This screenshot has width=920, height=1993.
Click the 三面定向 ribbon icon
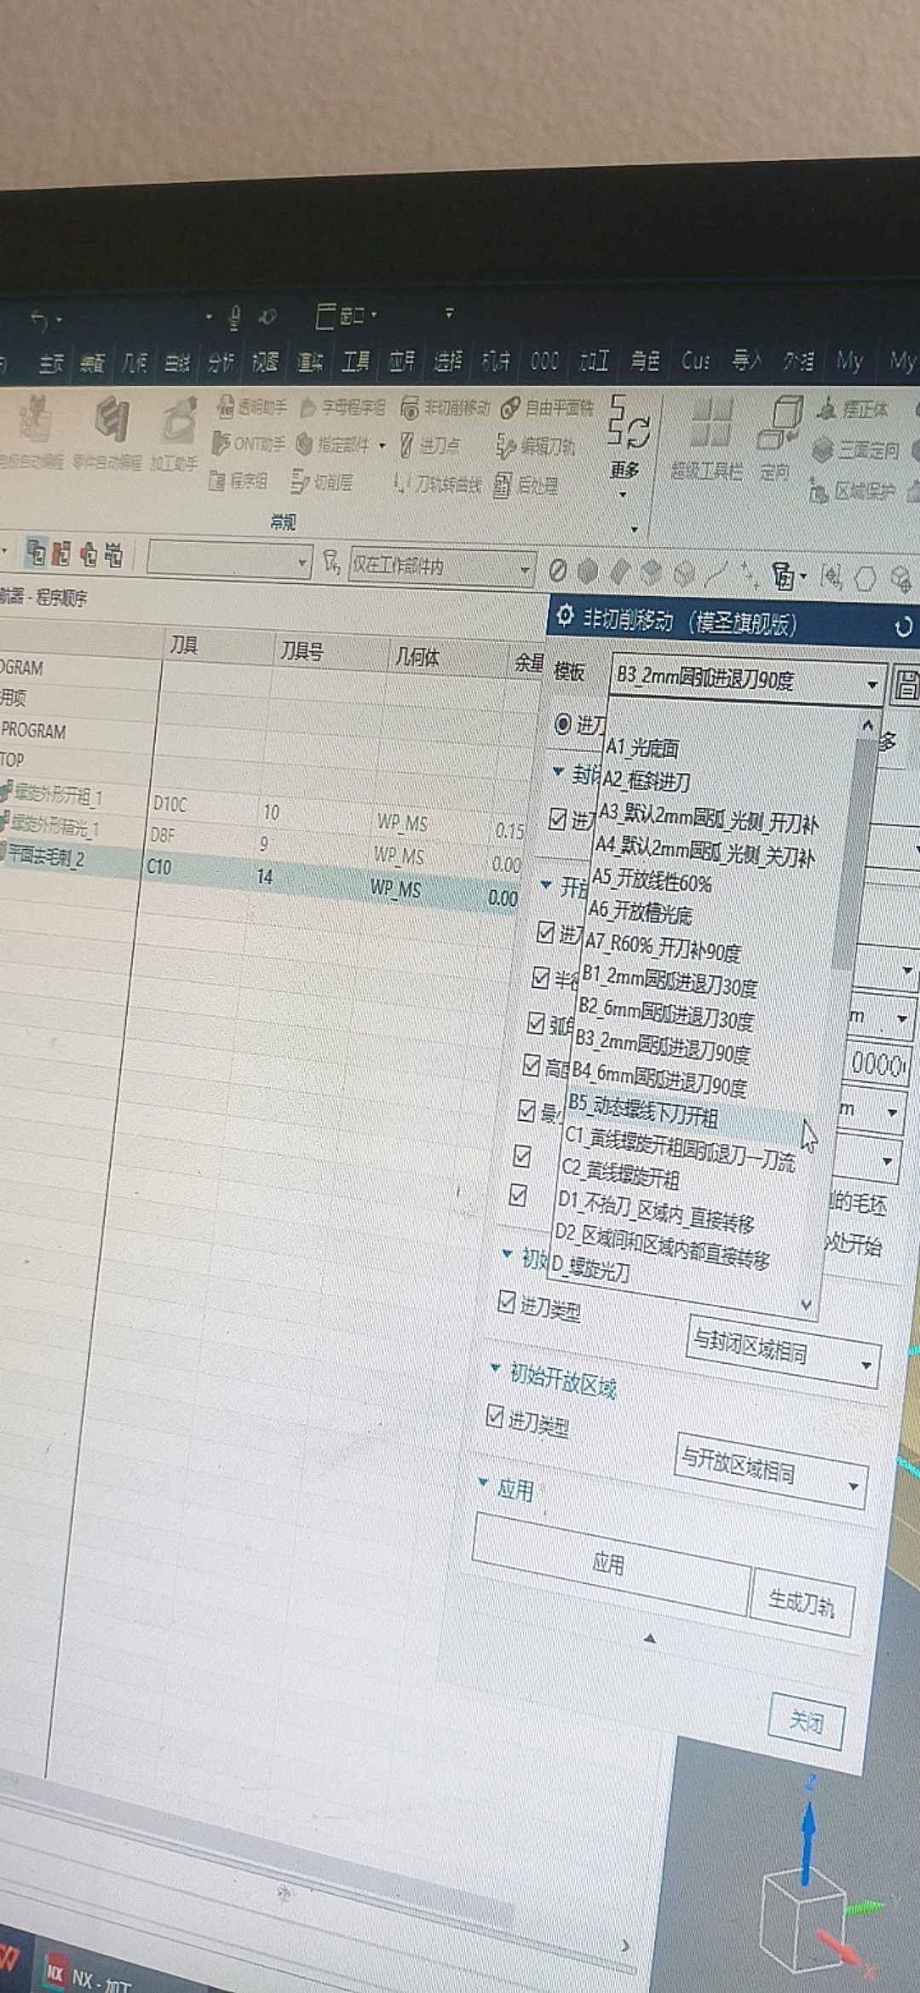tap(855, 449)
